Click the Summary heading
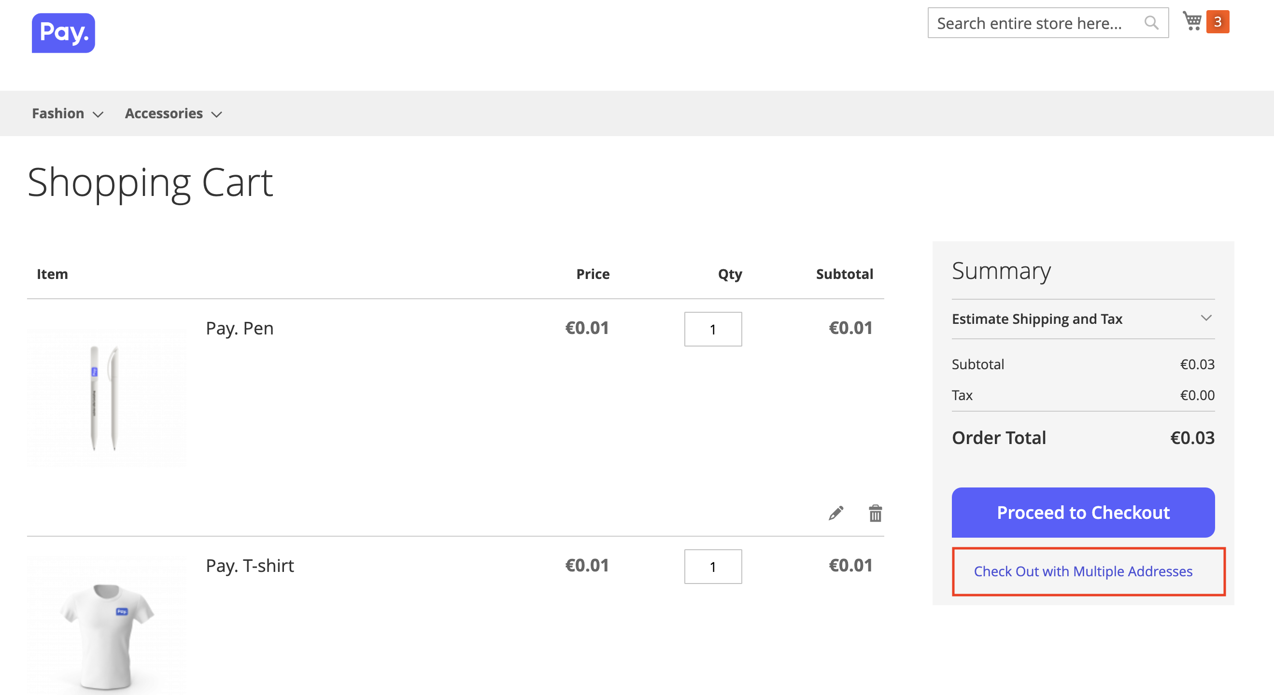 (1001, 271)
